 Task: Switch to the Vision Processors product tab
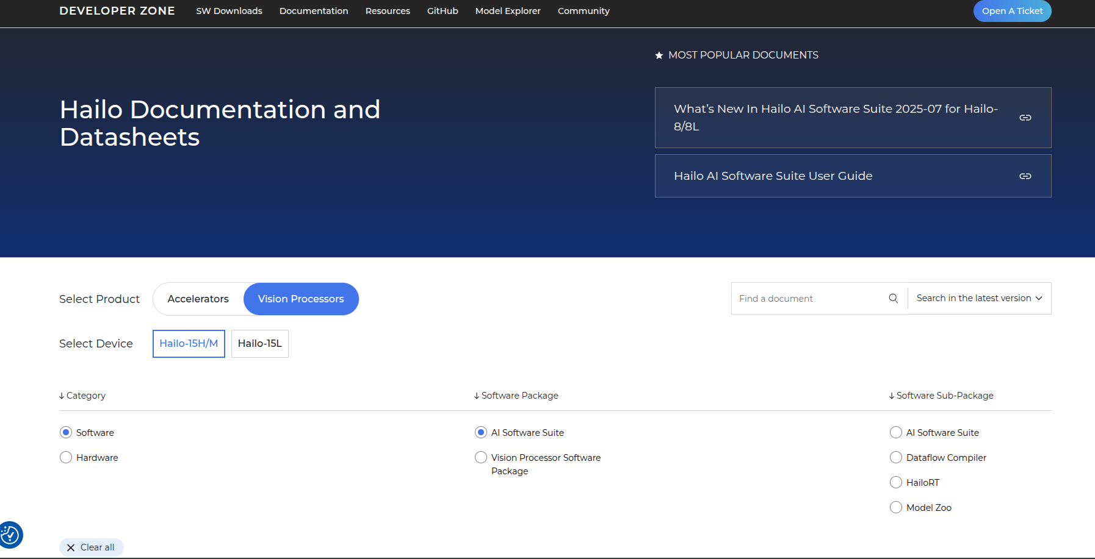[301, 299]
